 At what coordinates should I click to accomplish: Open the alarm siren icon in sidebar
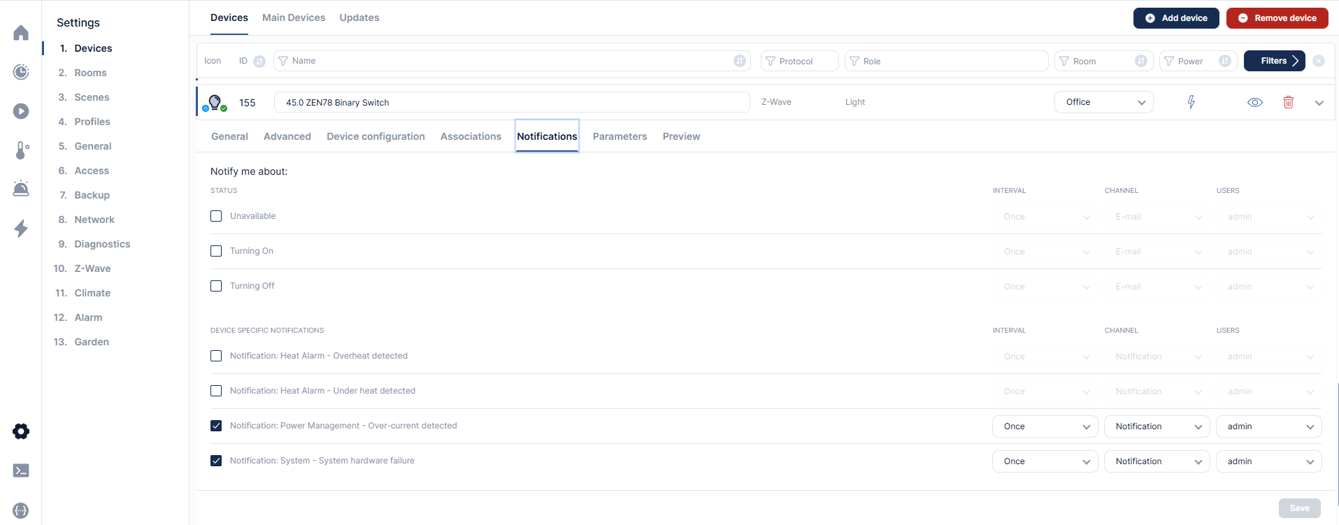click(21, 189)
